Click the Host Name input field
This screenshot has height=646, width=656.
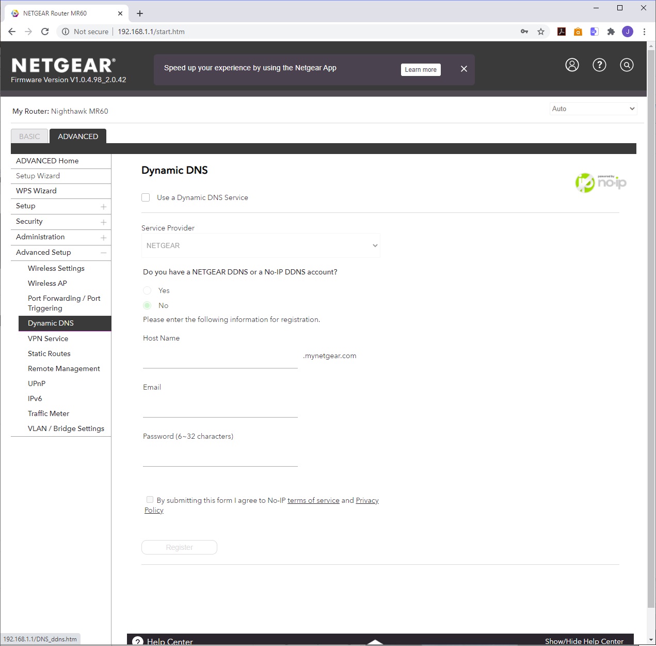(220, 358)
